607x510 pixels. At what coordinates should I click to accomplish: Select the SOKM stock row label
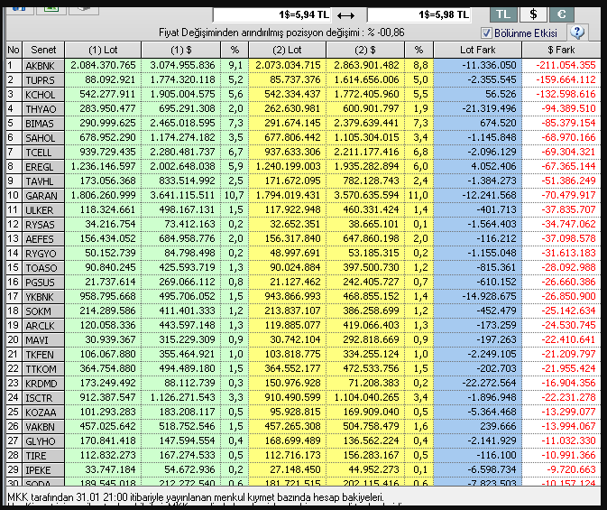[x=43, y=311]
